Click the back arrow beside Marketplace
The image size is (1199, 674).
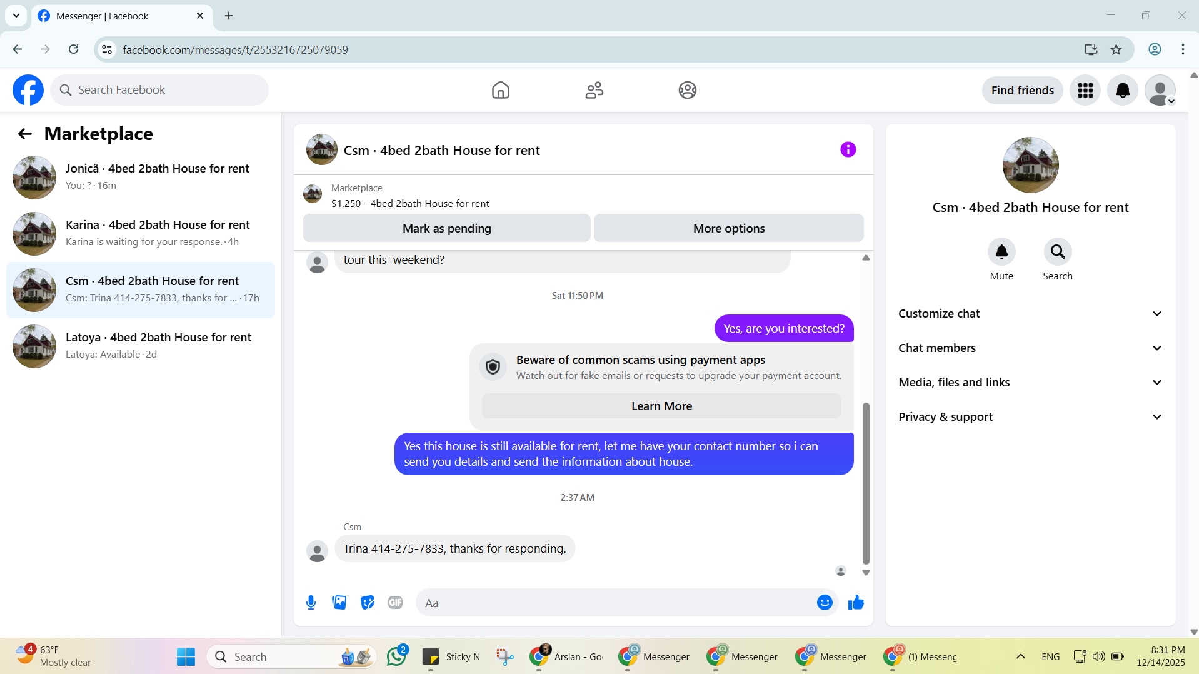coord(25,134)
